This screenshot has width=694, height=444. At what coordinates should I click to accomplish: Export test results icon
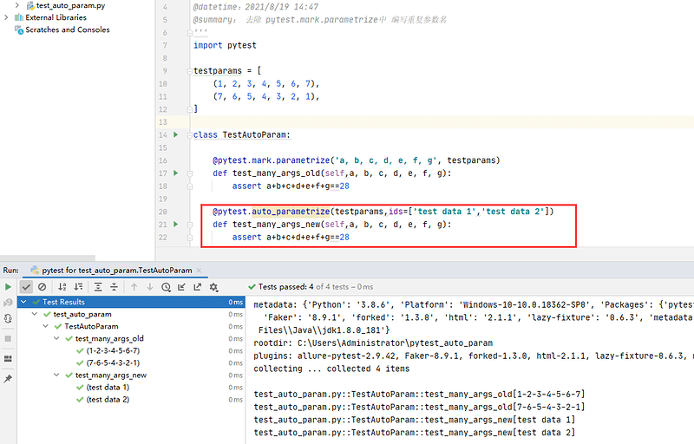[198, 287]
